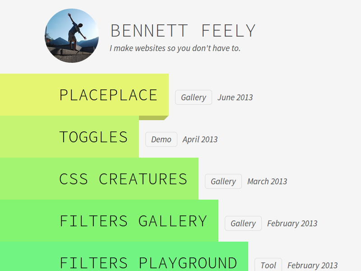Click the PLACEPLACE project title
This screenshot has width=361, height=271.
tap(108, 95)
